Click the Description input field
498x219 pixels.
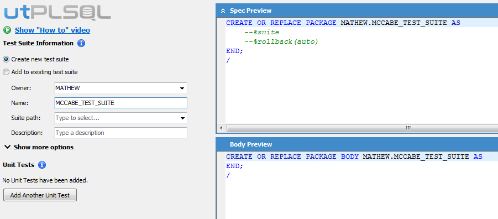tap(120, 133)
